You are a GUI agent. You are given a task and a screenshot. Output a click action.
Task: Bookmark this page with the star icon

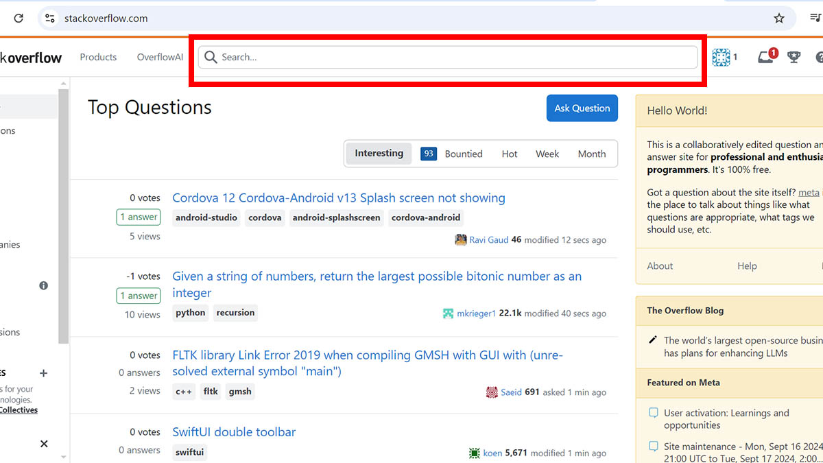point(779,19)
